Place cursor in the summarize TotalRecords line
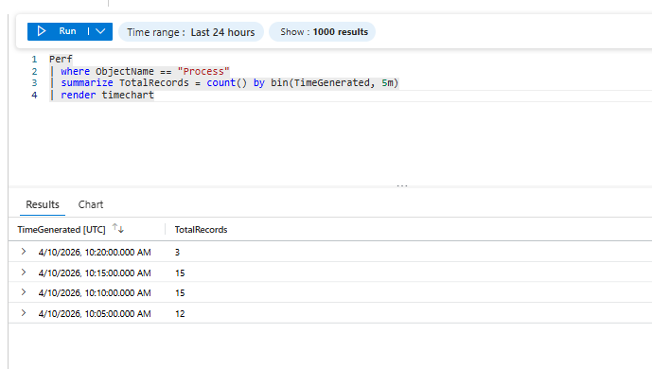This screenshot has height=369, width=652. 223,82
